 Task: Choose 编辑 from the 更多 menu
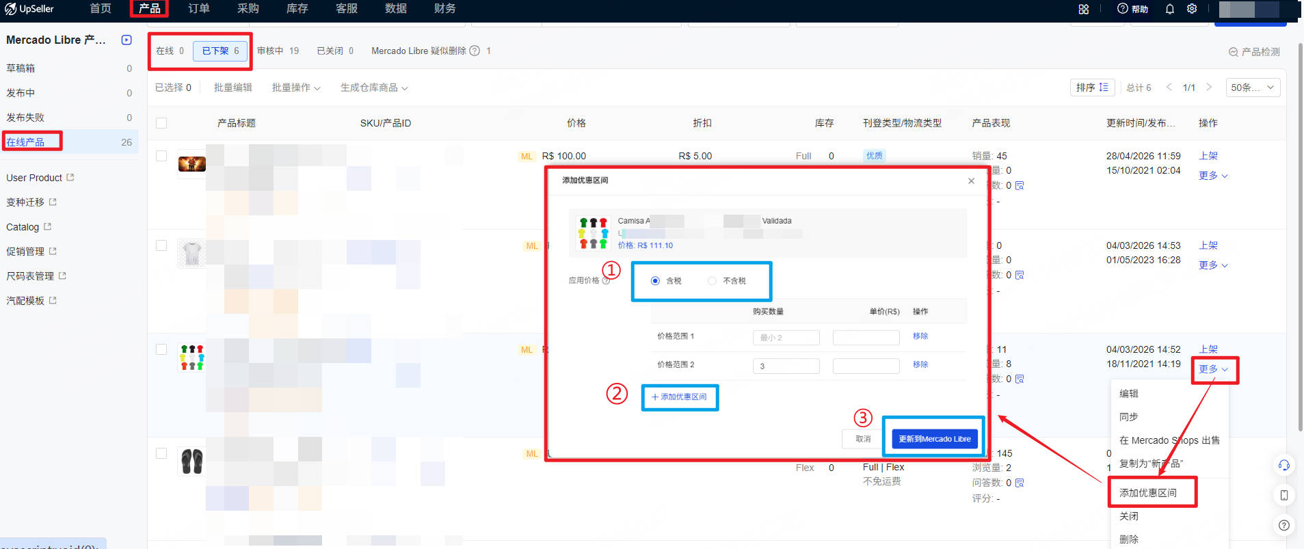pyautogui.click(x=1129, y=394)
